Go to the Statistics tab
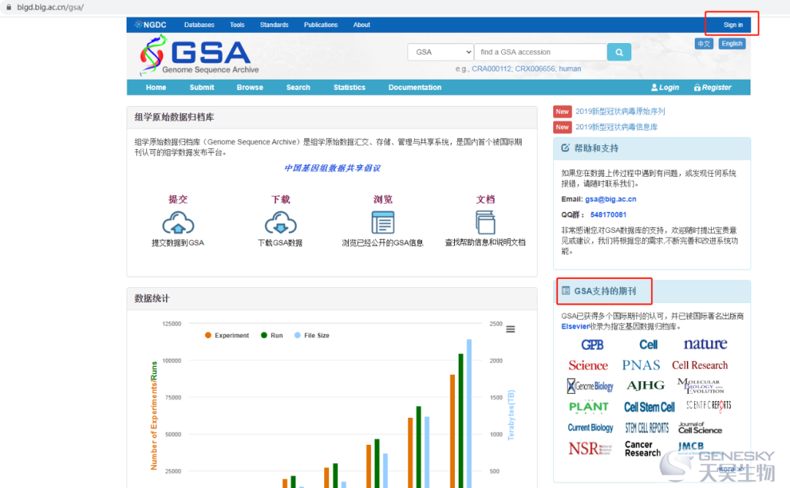 point(349,88)
